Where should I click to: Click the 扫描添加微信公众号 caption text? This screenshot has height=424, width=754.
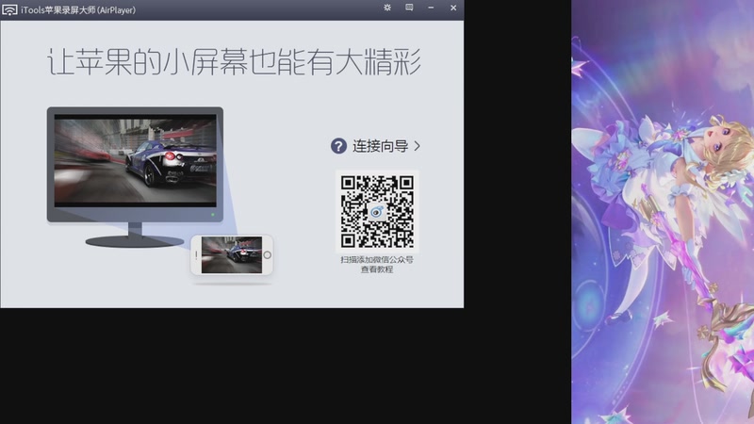click(377, 260)
